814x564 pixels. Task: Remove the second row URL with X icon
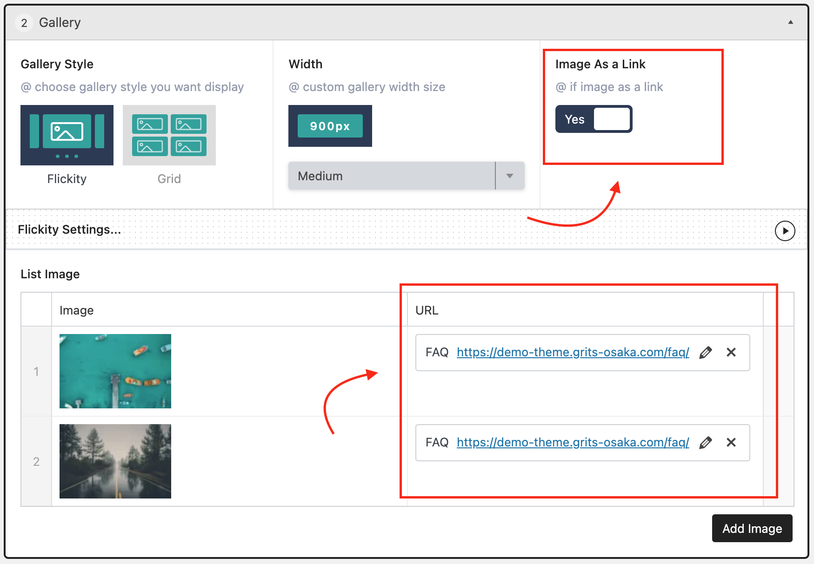[731, 443]
